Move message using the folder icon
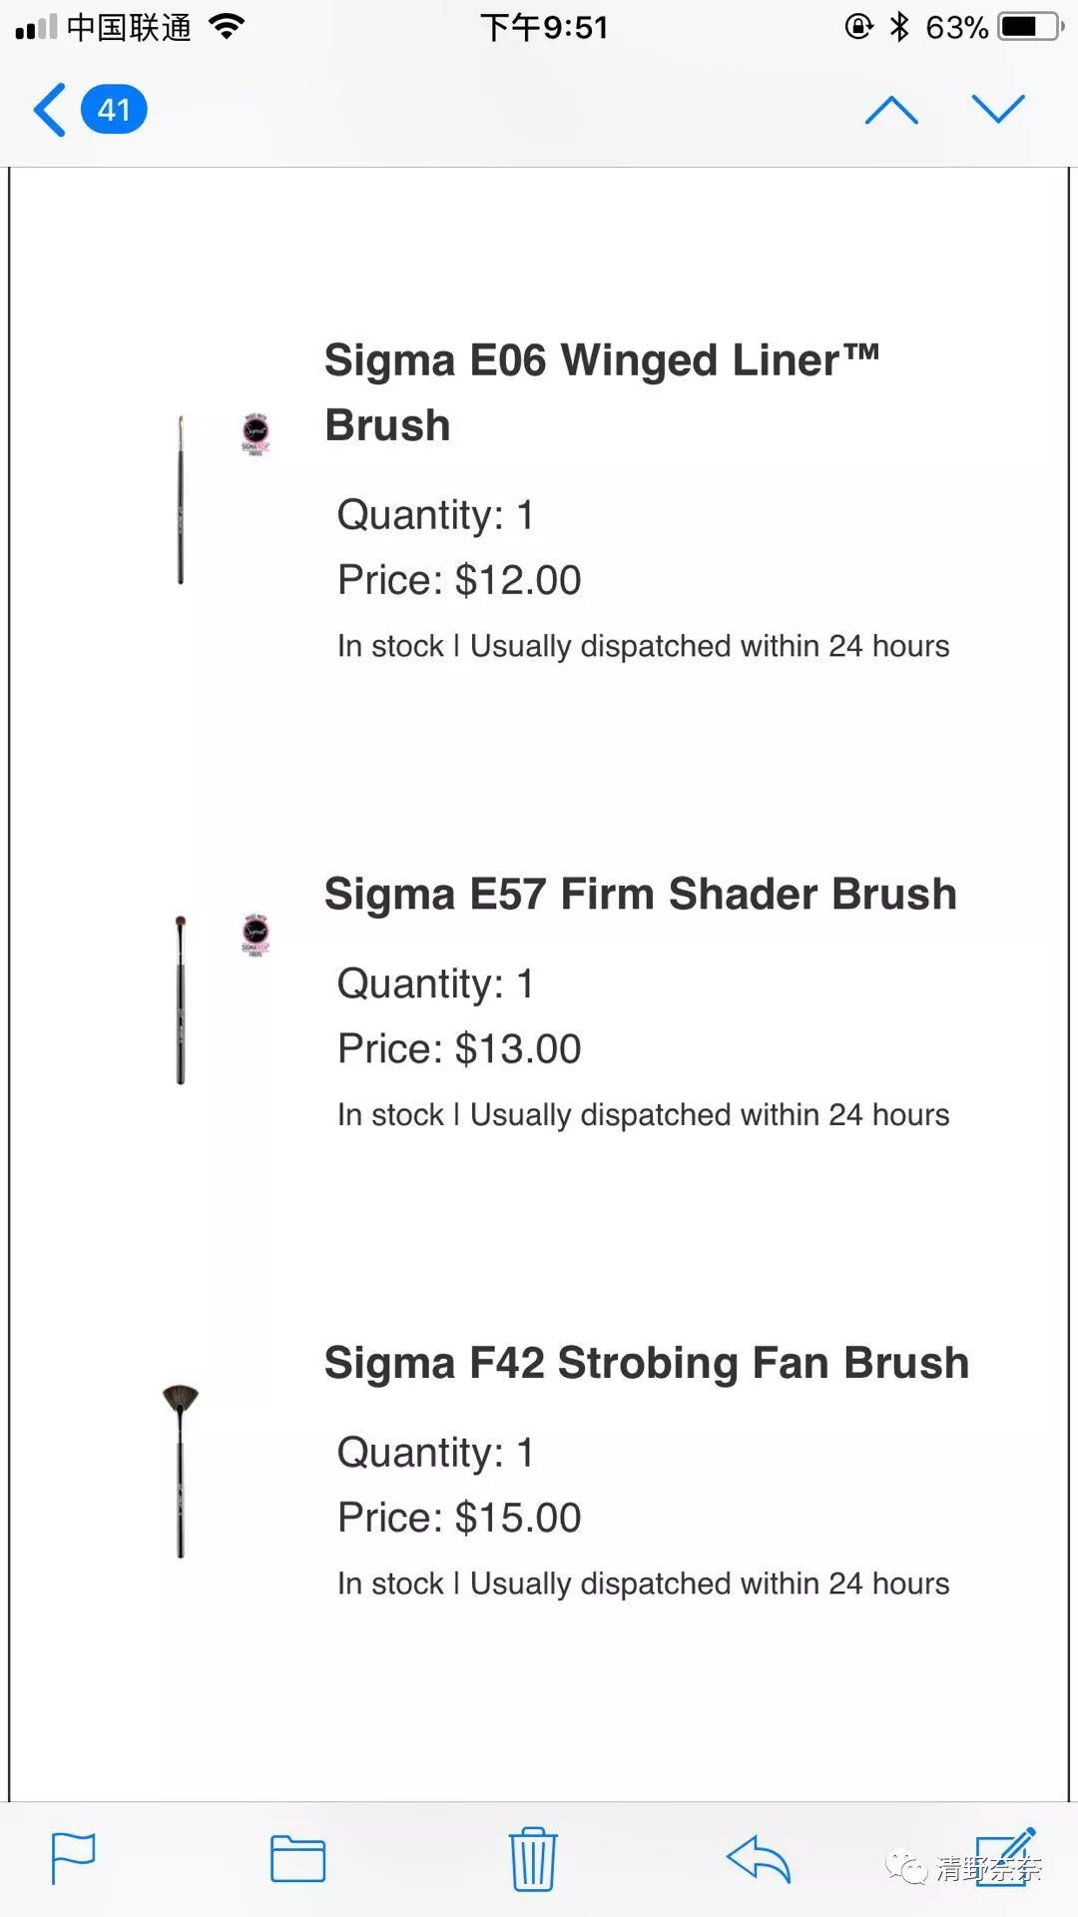The height and width of the screenshot is (1917, 1078). pos(297,1859)
